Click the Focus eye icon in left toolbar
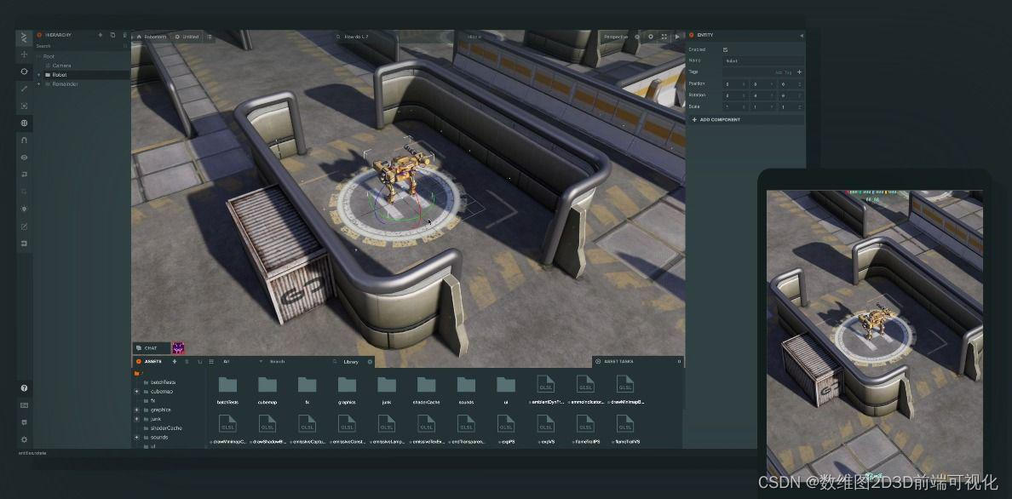The height and width of the screenshot is (499, 1012). pos(25,158)
